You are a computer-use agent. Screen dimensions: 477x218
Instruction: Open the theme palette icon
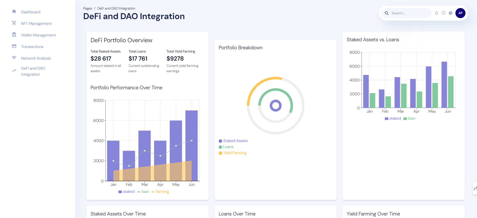[x=451, y=13]
